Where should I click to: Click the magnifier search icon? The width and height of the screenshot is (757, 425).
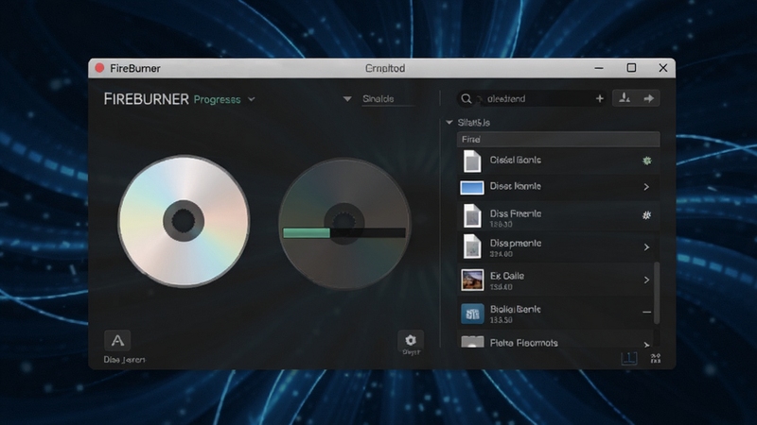click(466, 99)
